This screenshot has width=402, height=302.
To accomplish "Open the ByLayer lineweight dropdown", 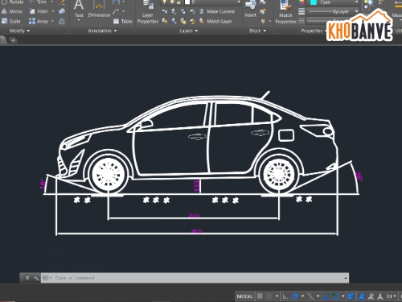I will coord(356,11).
